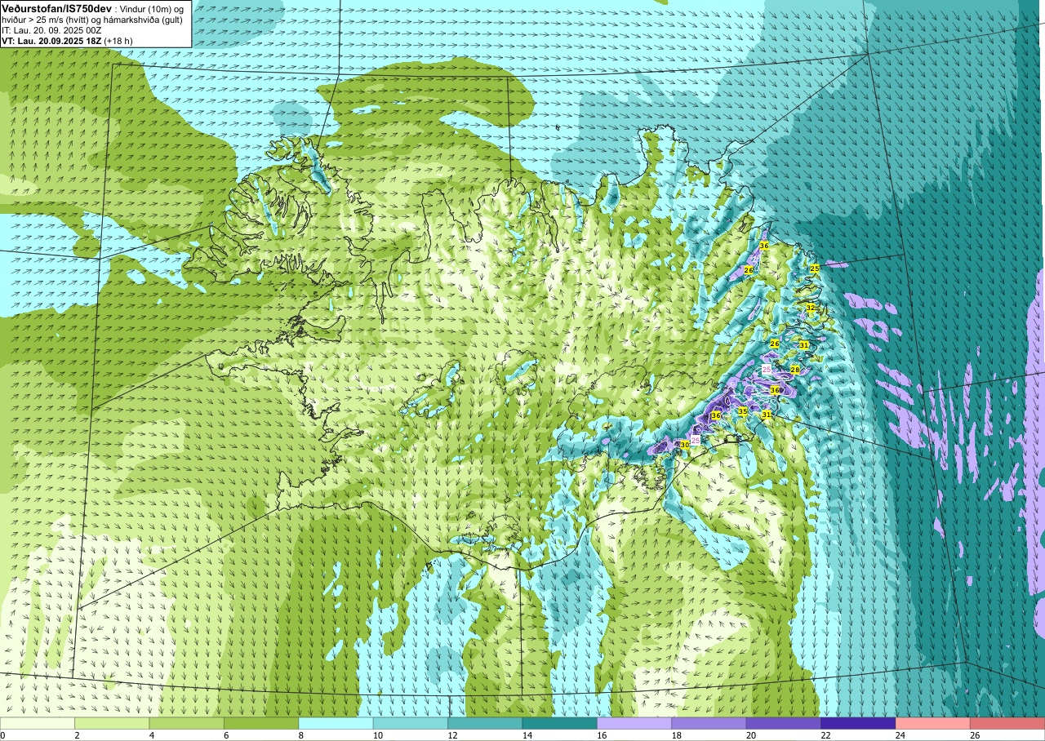1045x741 pixels.
Task: Click the light green 4–6 m/s legend swatch
Action: (x=186, y=723)
